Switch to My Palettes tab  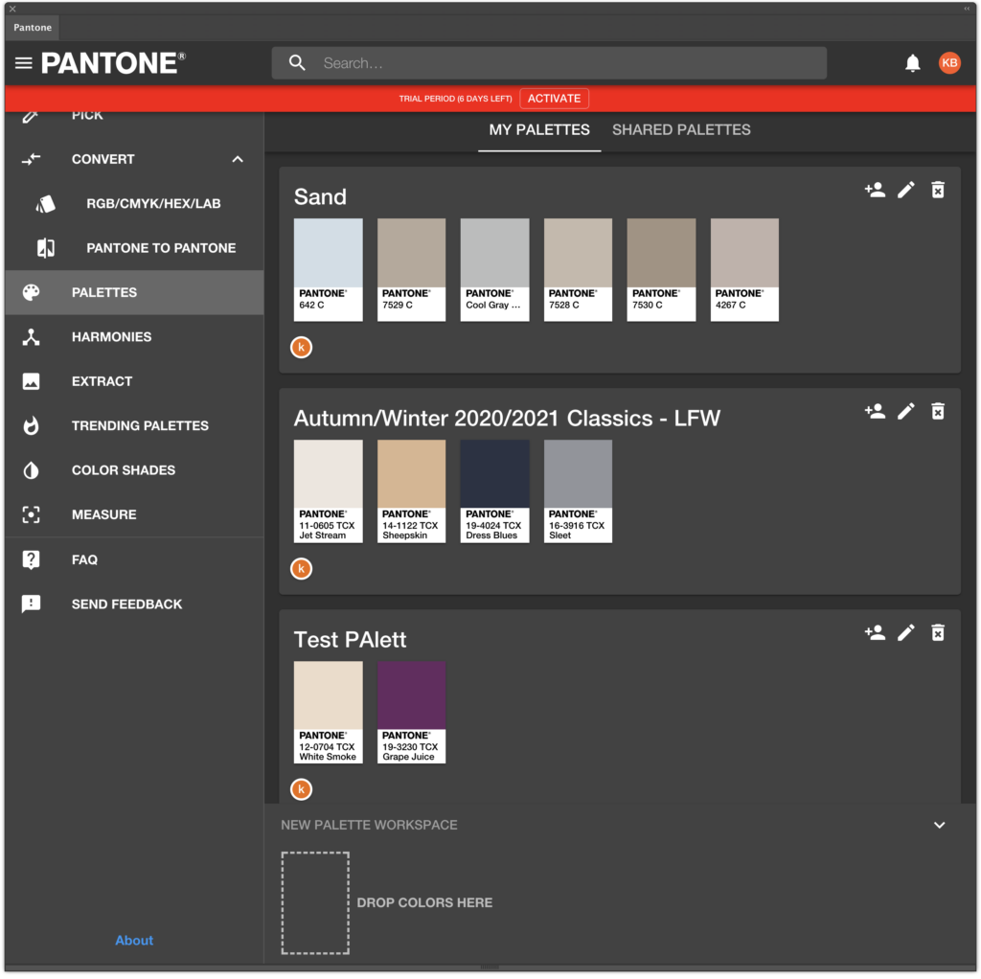(539, 130)
